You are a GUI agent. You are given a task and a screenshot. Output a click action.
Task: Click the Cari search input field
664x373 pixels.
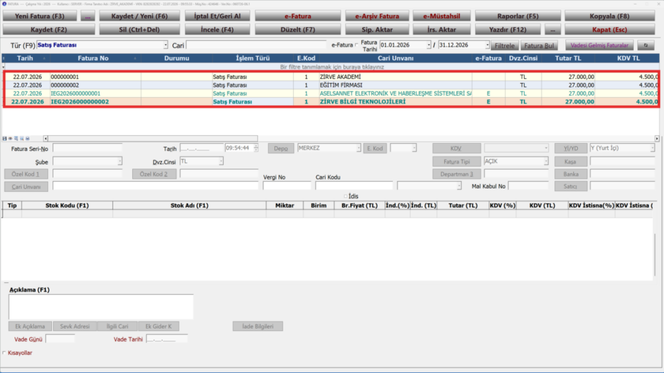coord(256,45)
